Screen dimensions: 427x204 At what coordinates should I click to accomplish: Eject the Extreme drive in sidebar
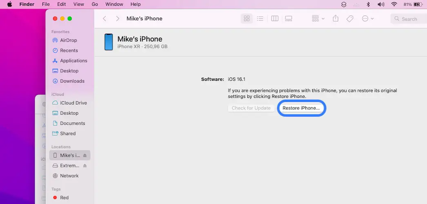(85, 166)
